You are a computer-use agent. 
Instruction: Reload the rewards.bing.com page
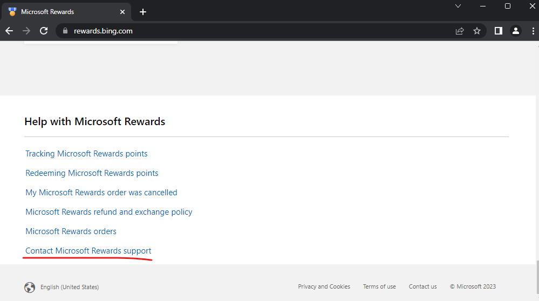44,31
